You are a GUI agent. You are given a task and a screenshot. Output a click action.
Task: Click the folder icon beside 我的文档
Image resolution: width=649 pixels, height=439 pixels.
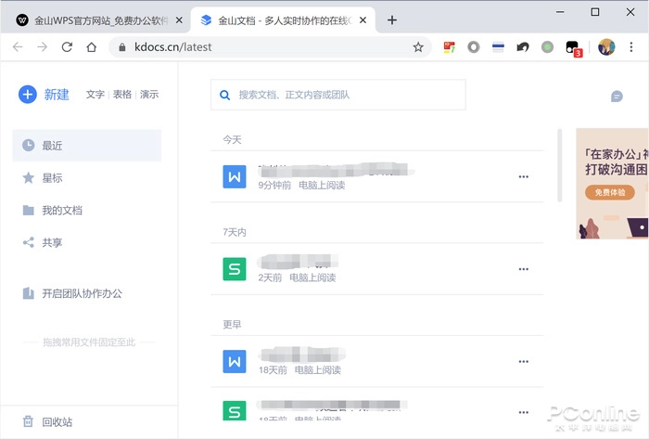tap(28, 211)
